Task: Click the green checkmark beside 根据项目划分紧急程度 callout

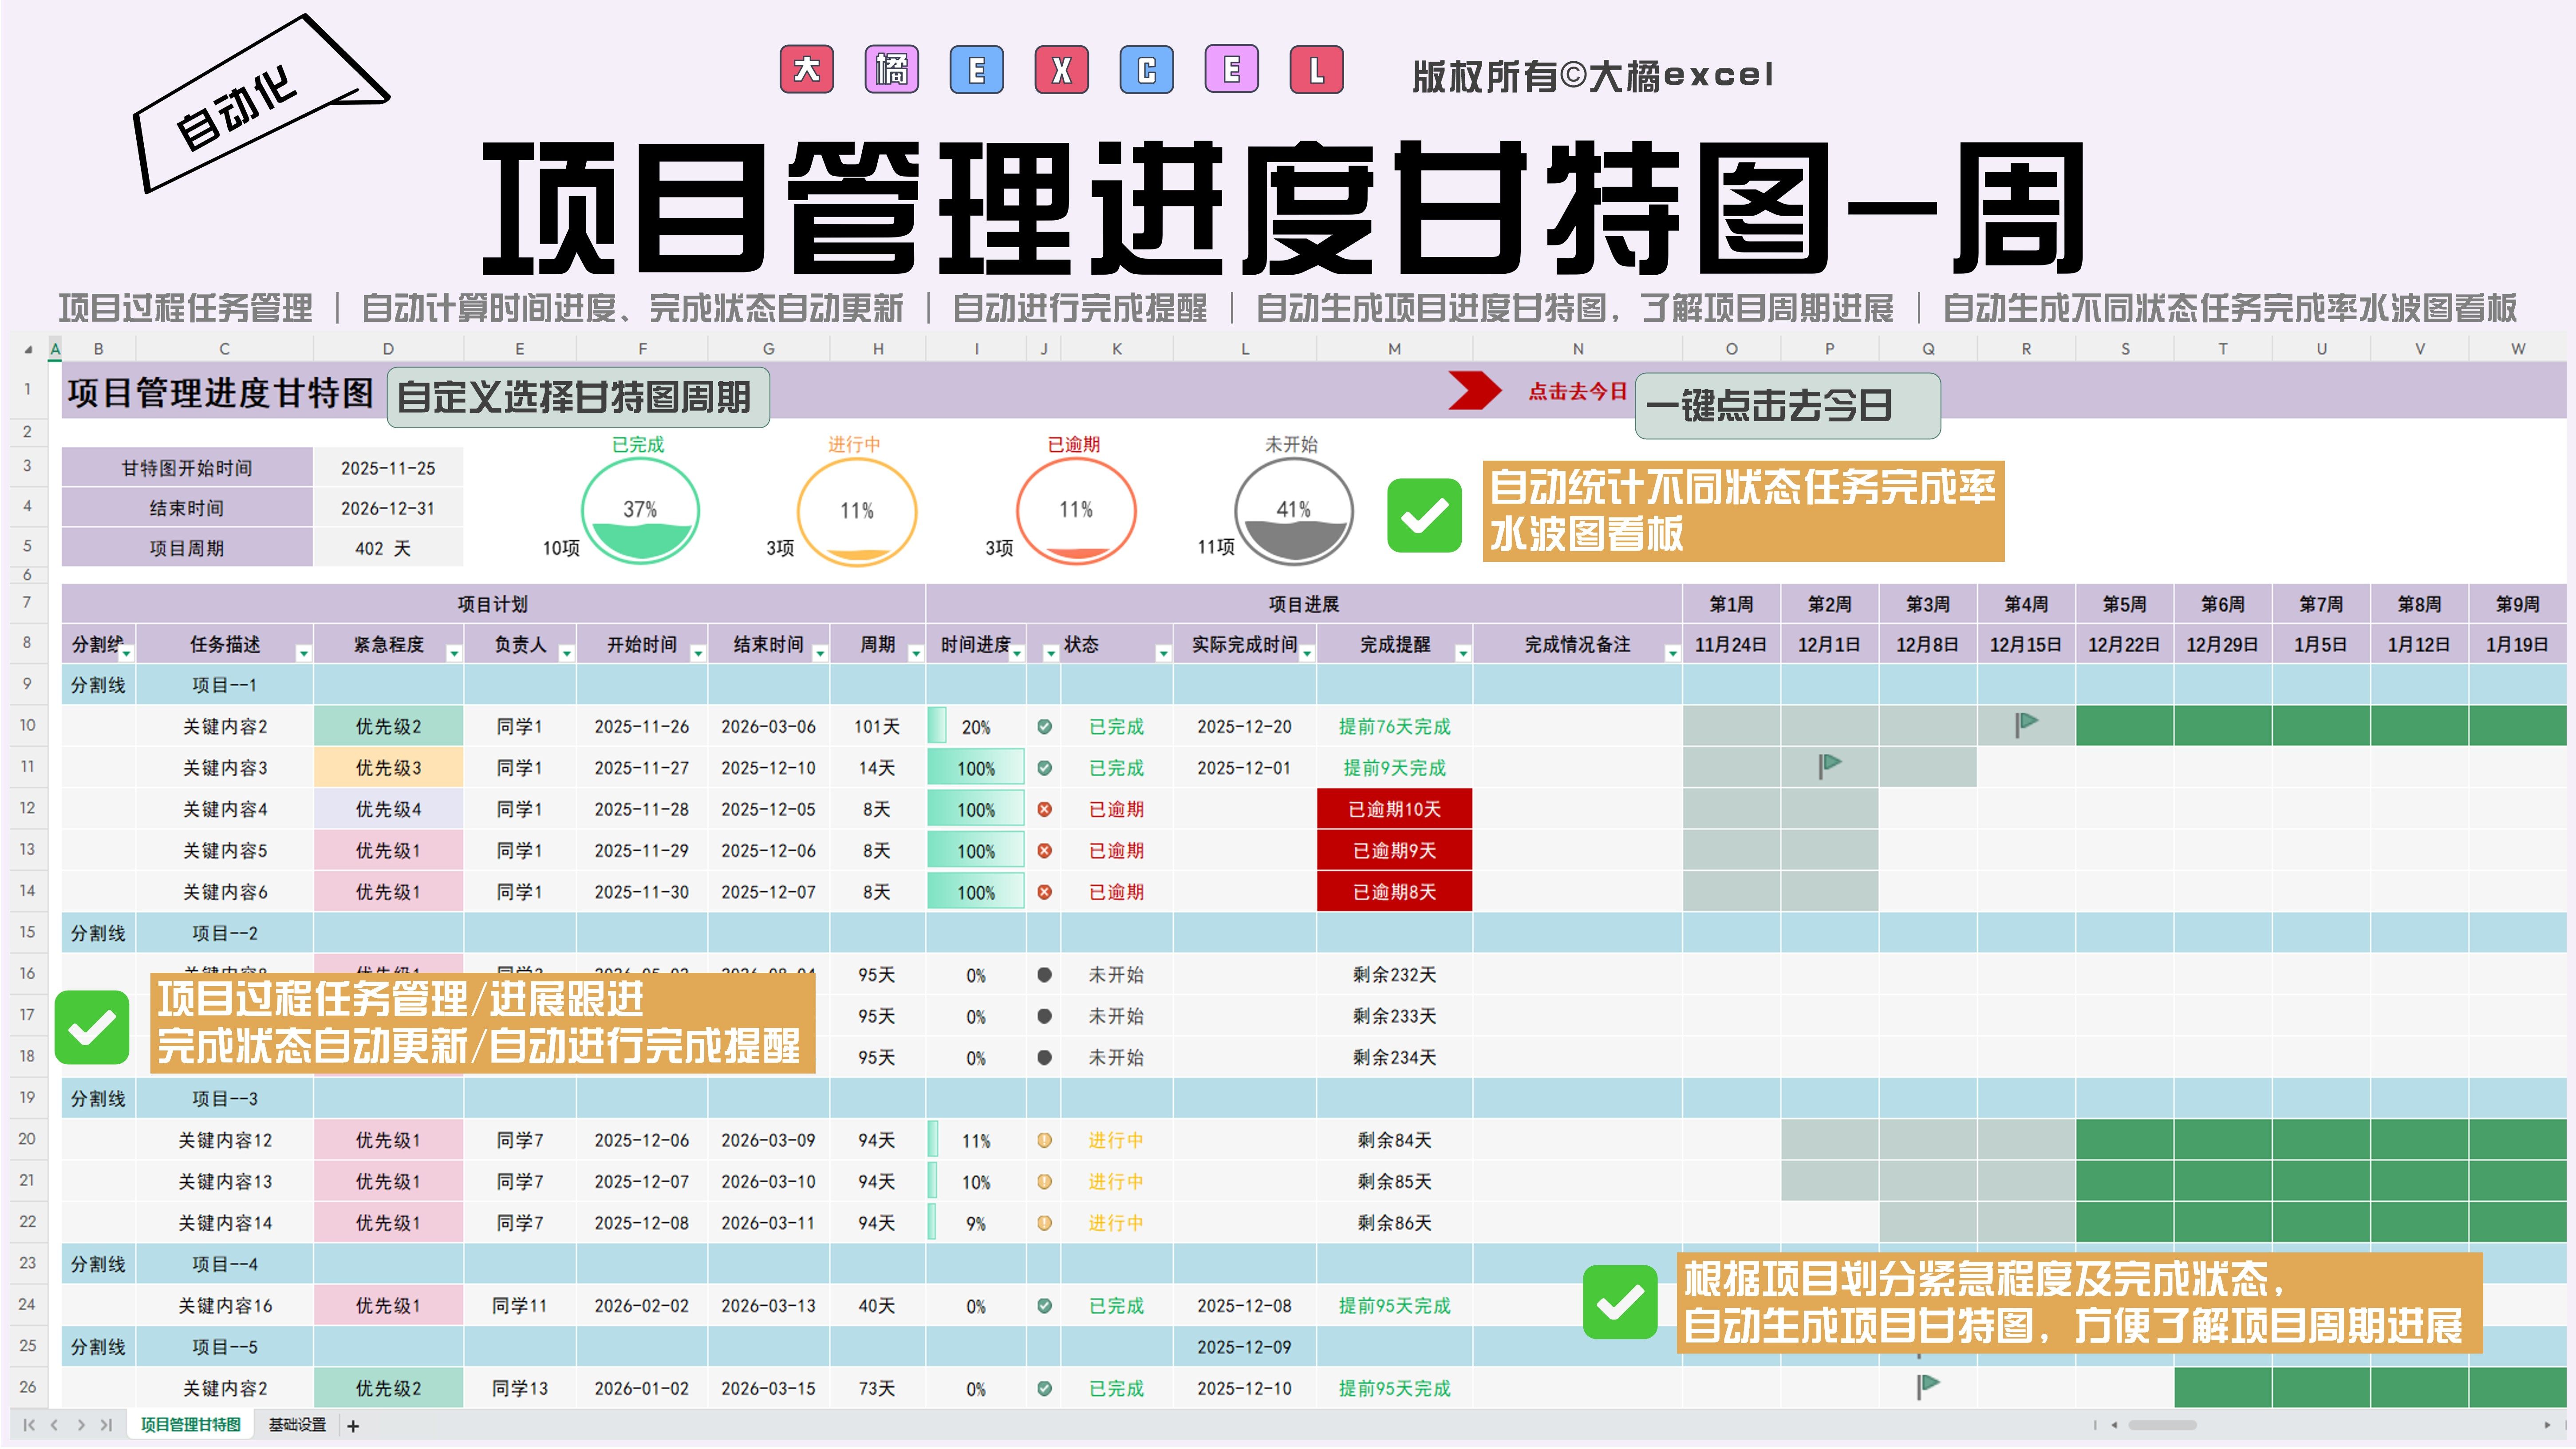Action: pos(1620,1301)
